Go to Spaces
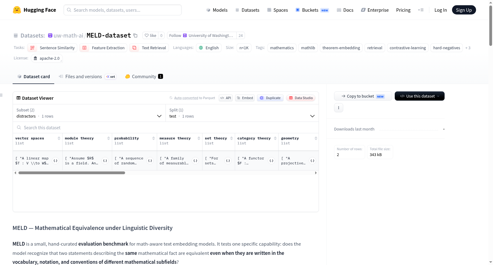Image resolution: width=493 pixels, height=265 pixels. [x=277, y=10]
